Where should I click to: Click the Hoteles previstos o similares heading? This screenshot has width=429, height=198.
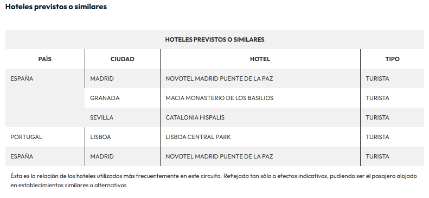pyautogui.click(x=56, y=7)
